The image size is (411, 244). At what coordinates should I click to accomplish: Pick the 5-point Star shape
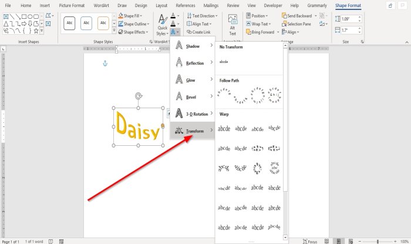tap(36, 31)
